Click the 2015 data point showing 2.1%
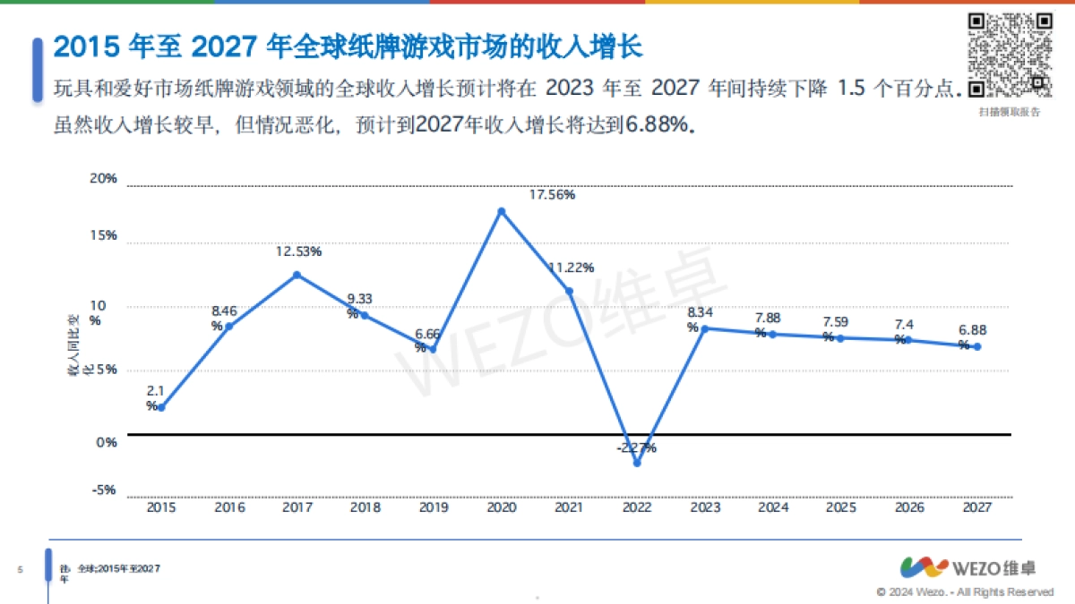Image resolution: width=1075 pixels, height=604 pixels. coord(160,408)
